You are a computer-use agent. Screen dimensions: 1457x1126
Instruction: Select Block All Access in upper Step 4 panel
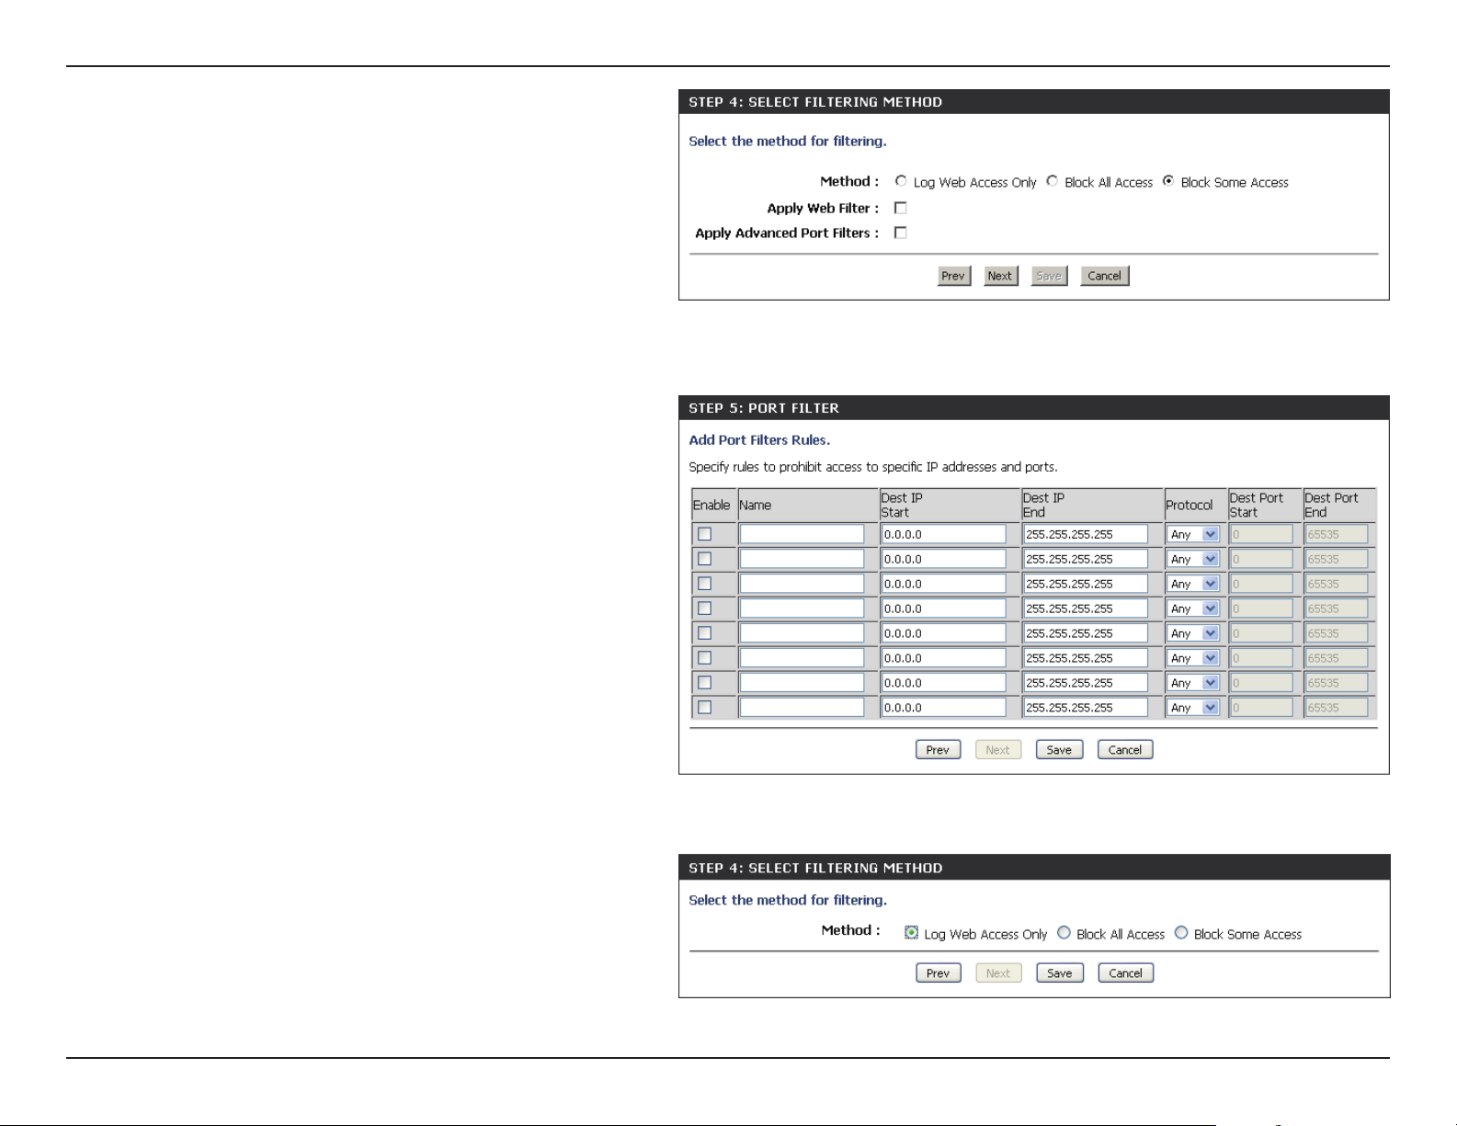coord(1052,181)
